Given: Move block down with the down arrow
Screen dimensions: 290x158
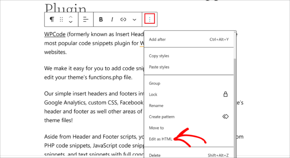Looking at the screenshot, I should pos(71,22).
